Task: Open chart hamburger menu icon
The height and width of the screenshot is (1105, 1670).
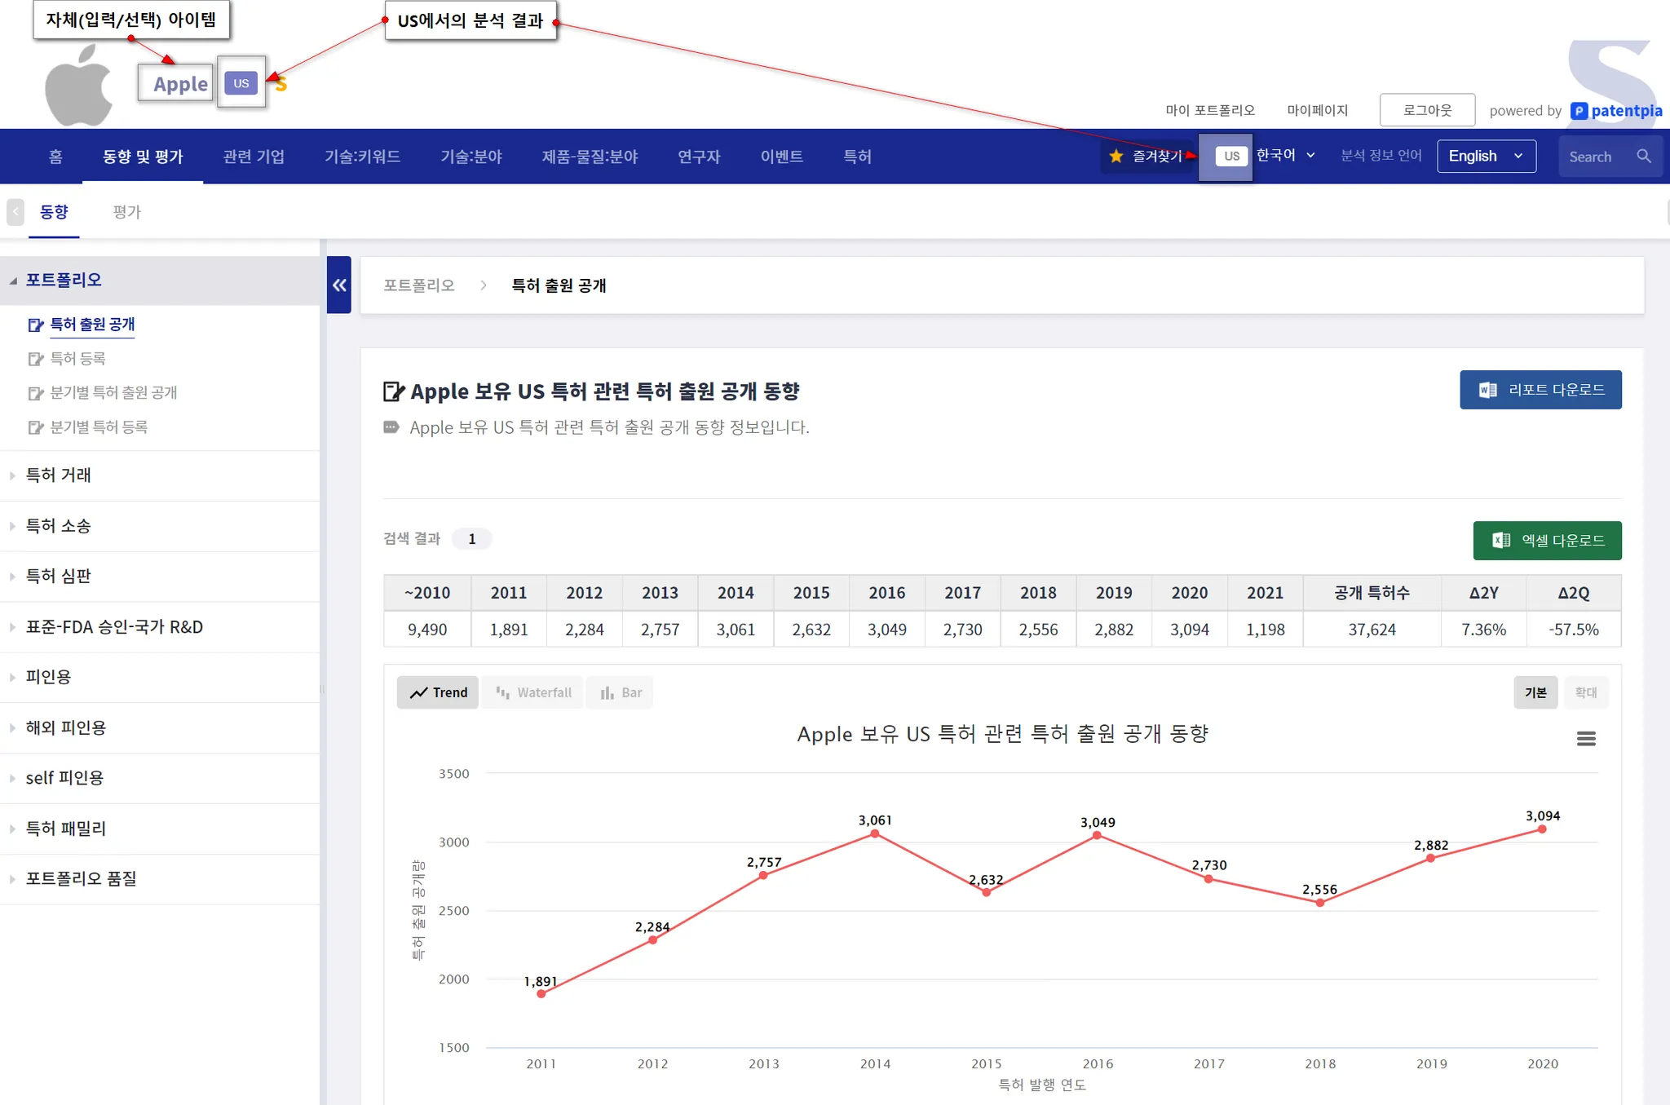Action: click(1585, 739)
